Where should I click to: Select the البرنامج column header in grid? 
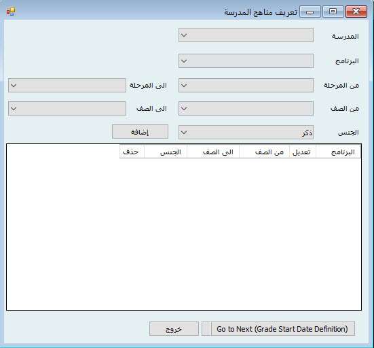[339, 152]
